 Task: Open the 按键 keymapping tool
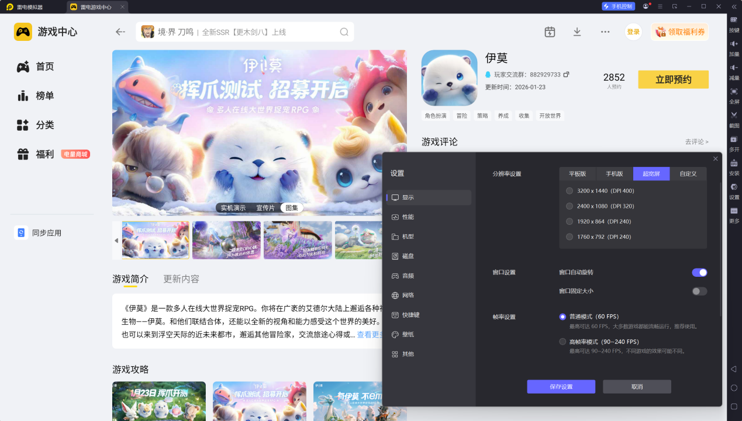tap(734, 23)
